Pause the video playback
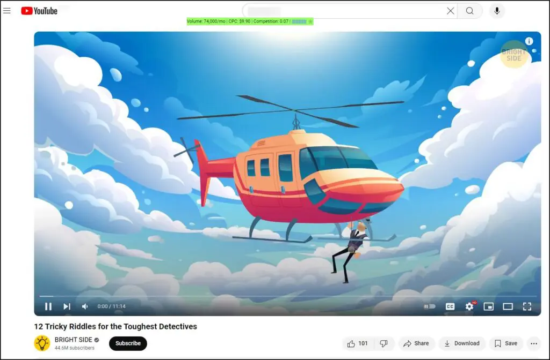 coord(48,306)
